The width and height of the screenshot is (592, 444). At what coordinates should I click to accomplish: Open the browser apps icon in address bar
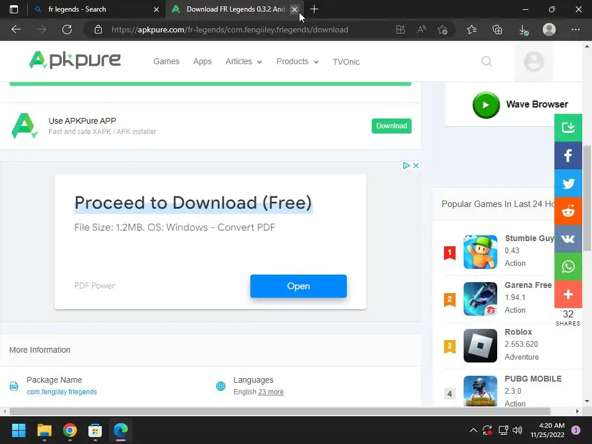[401, 29]
